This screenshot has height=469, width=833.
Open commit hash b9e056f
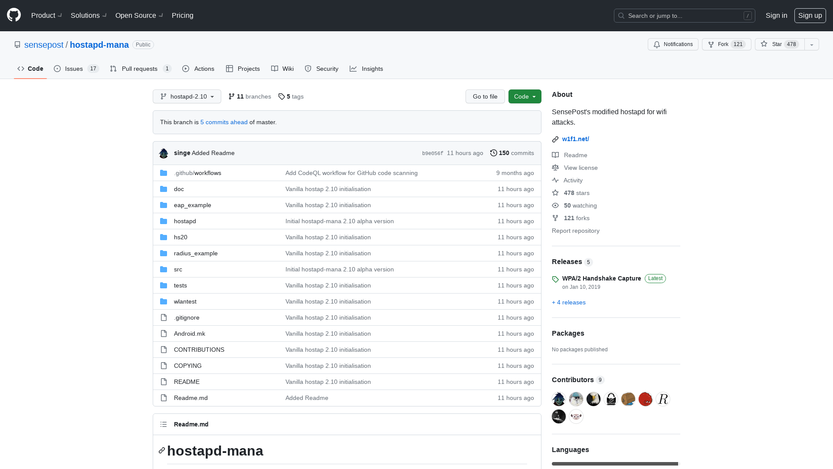433,153
